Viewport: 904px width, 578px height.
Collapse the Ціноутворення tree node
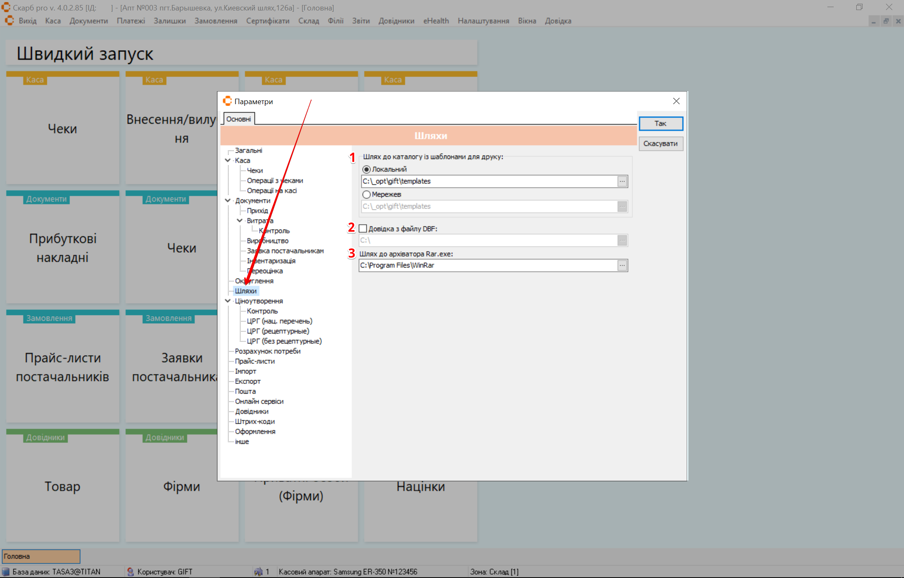(228, 301)
